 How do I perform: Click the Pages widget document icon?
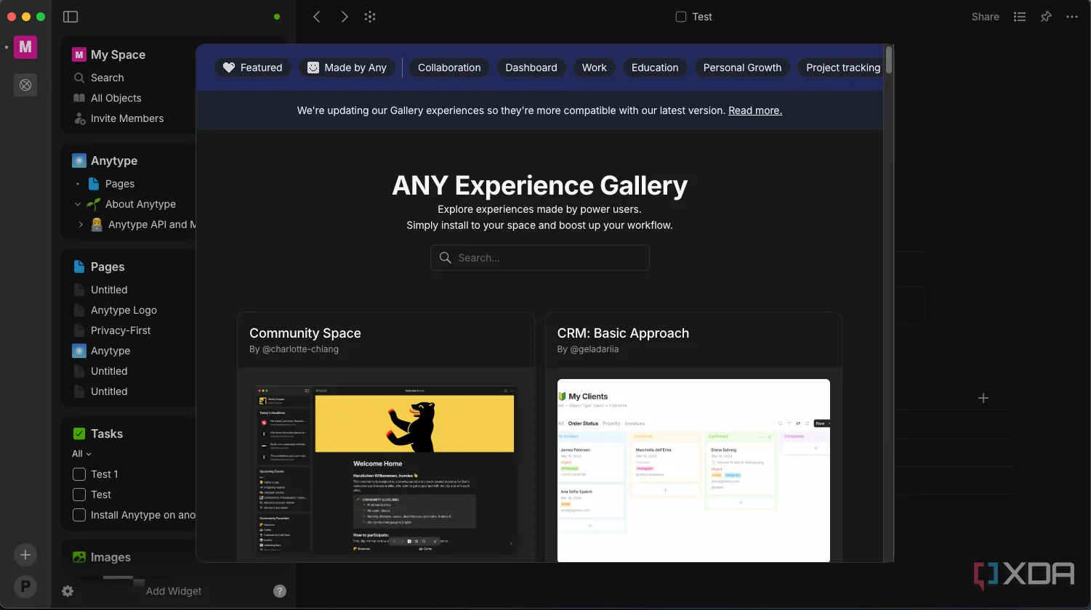(79, 267)
